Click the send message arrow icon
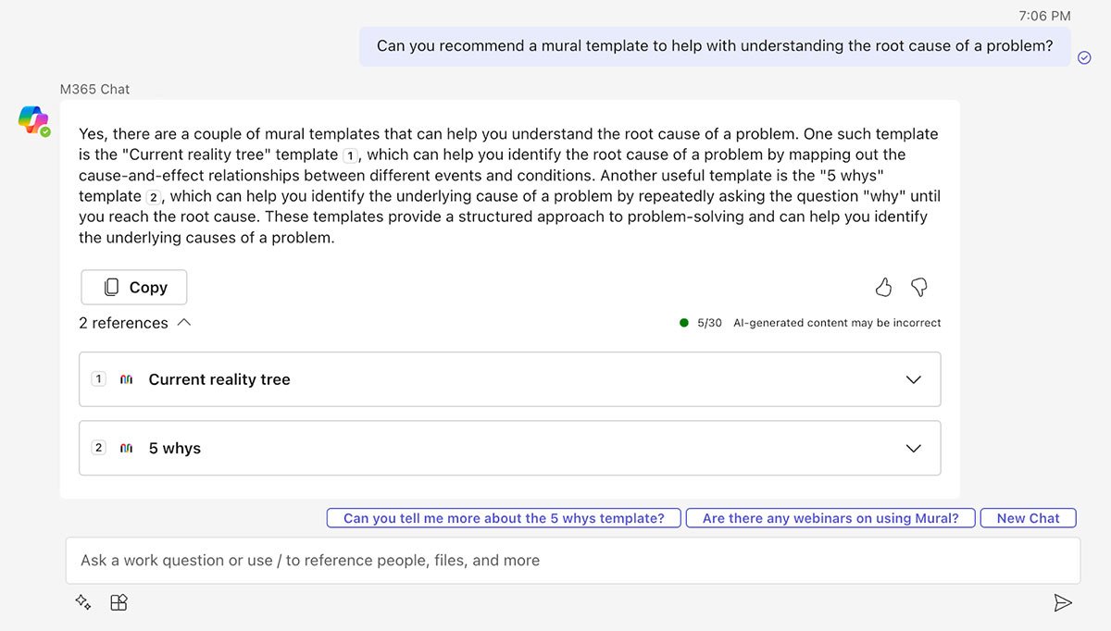Viewport: 1111px width, 631px height. (x=1063, y=603)
